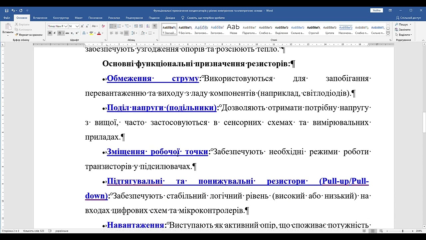Switch to the Рецензування tab
The width and height of the screenshot is (426, 240).
pos(134,18)
